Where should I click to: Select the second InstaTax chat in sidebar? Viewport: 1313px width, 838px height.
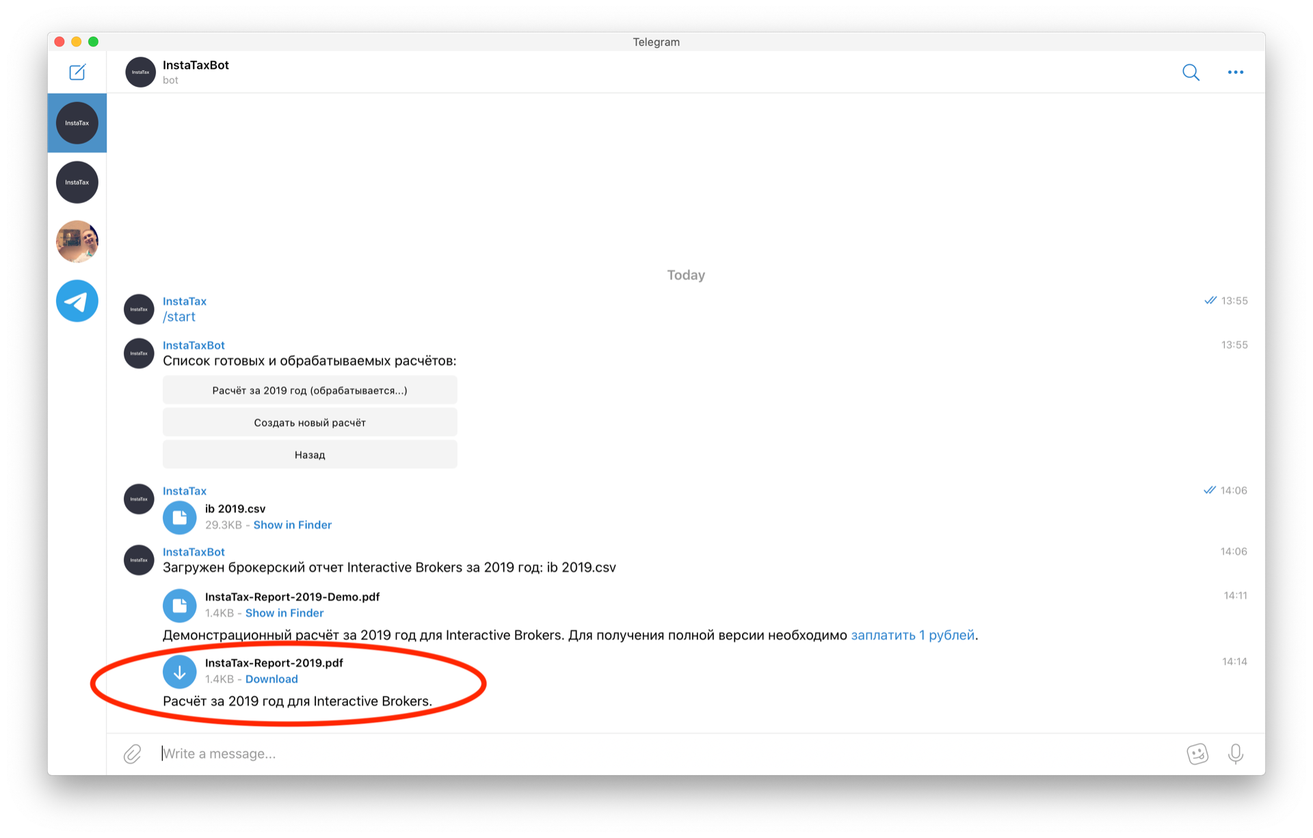click(77, 182)
